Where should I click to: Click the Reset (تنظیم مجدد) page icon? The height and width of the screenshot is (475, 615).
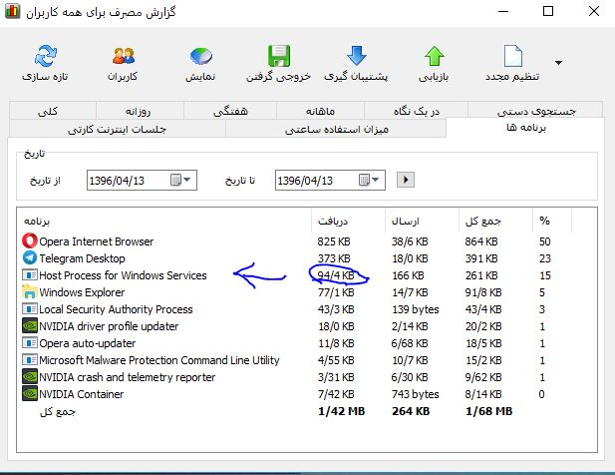[513, 56]
